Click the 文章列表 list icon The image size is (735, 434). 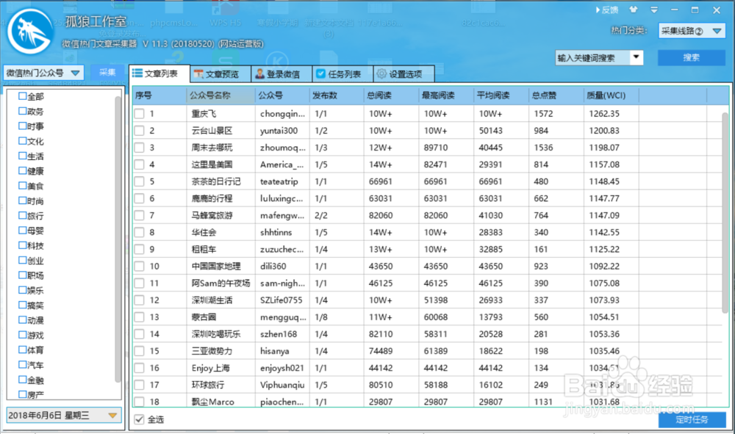(137, 73)
